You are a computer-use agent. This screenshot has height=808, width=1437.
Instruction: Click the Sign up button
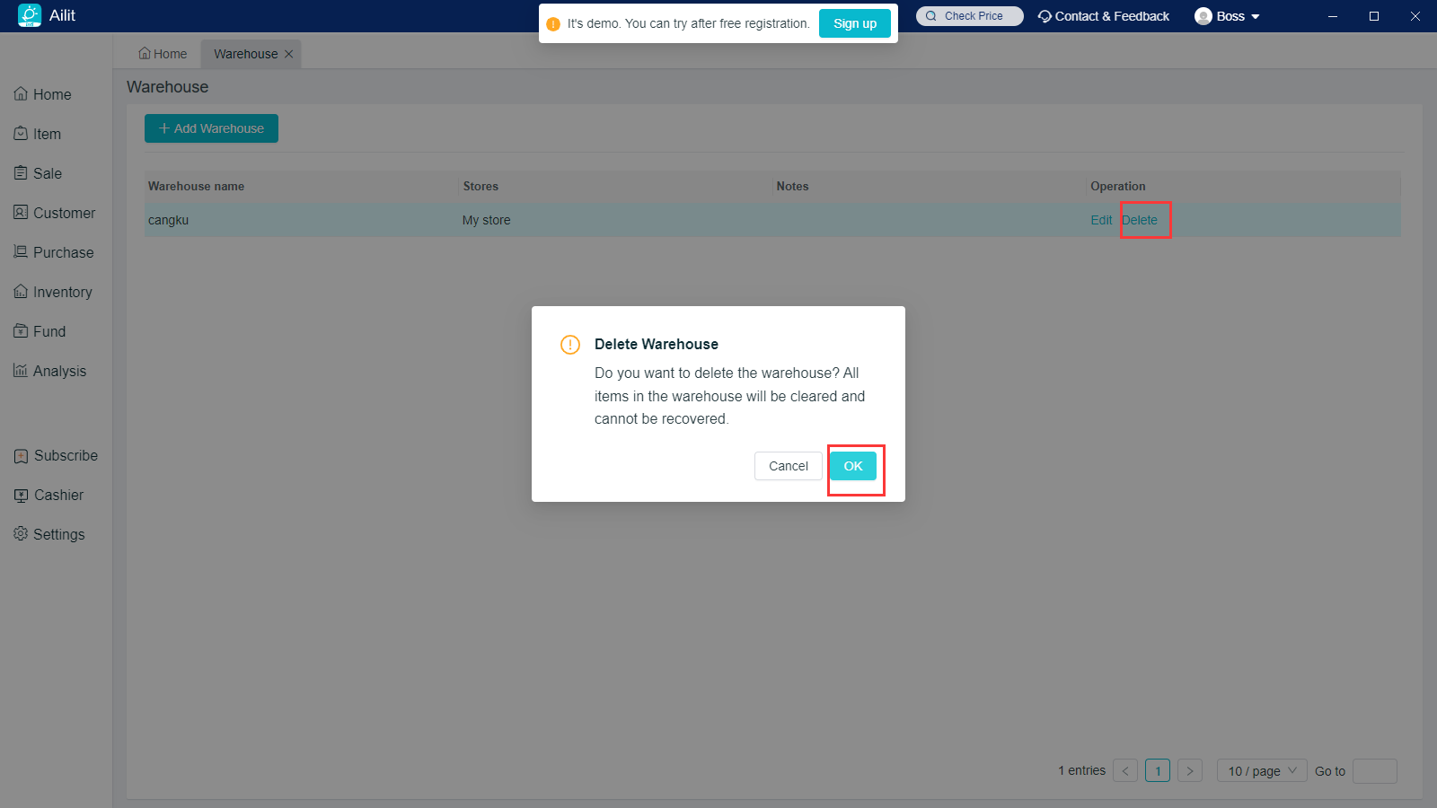click(854, 23)
